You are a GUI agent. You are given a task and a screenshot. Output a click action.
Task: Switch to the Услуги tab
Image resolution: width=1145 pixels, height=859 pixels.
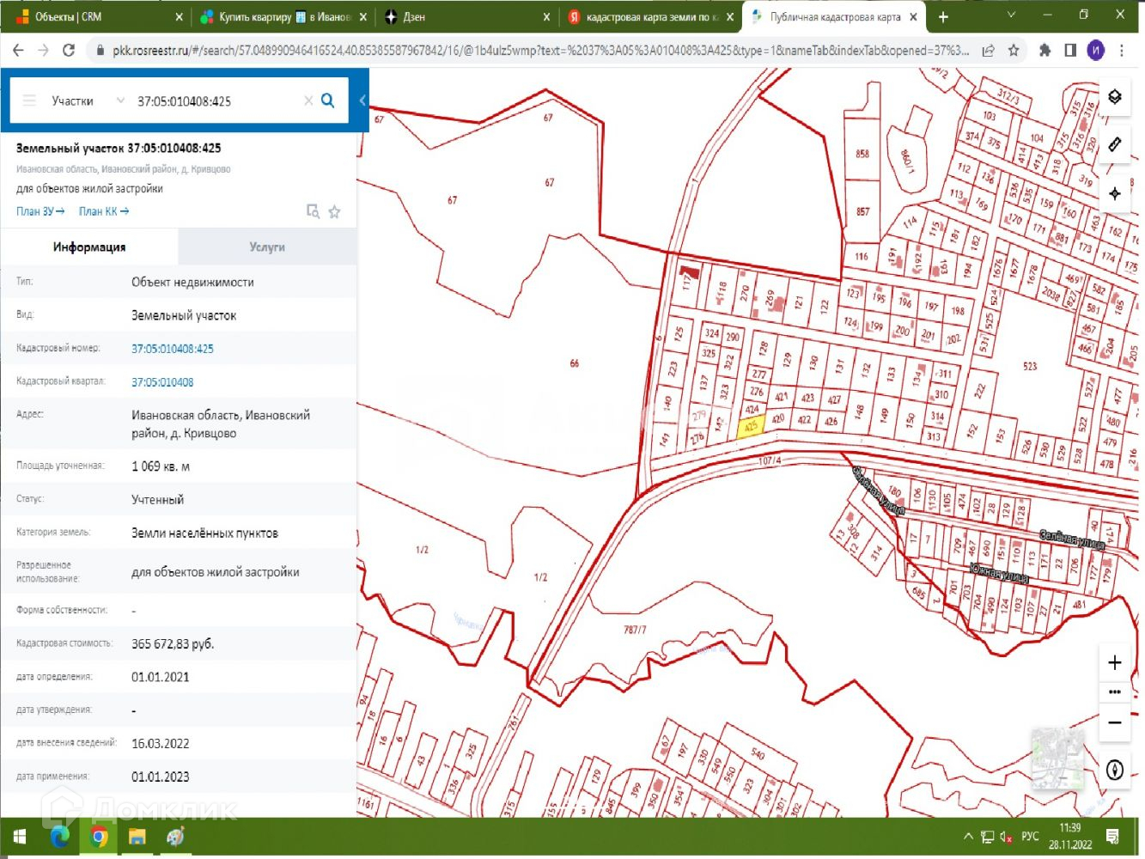pyautogui.click(x=267, y=247)
